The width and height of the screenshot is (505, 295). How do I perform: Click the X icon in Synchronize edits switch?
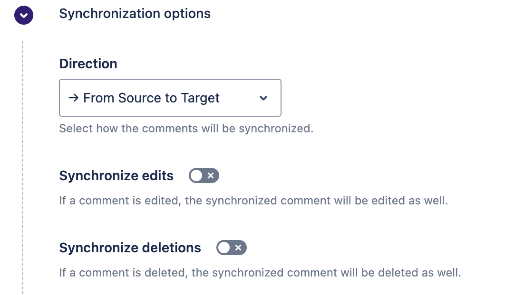tap(211, 176)
